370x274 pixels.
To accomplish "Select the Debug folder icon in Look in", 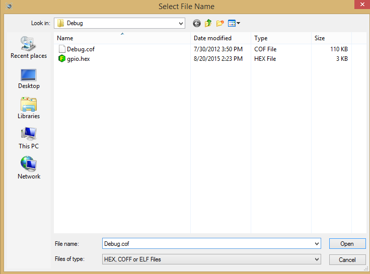I will click(60, 23).
